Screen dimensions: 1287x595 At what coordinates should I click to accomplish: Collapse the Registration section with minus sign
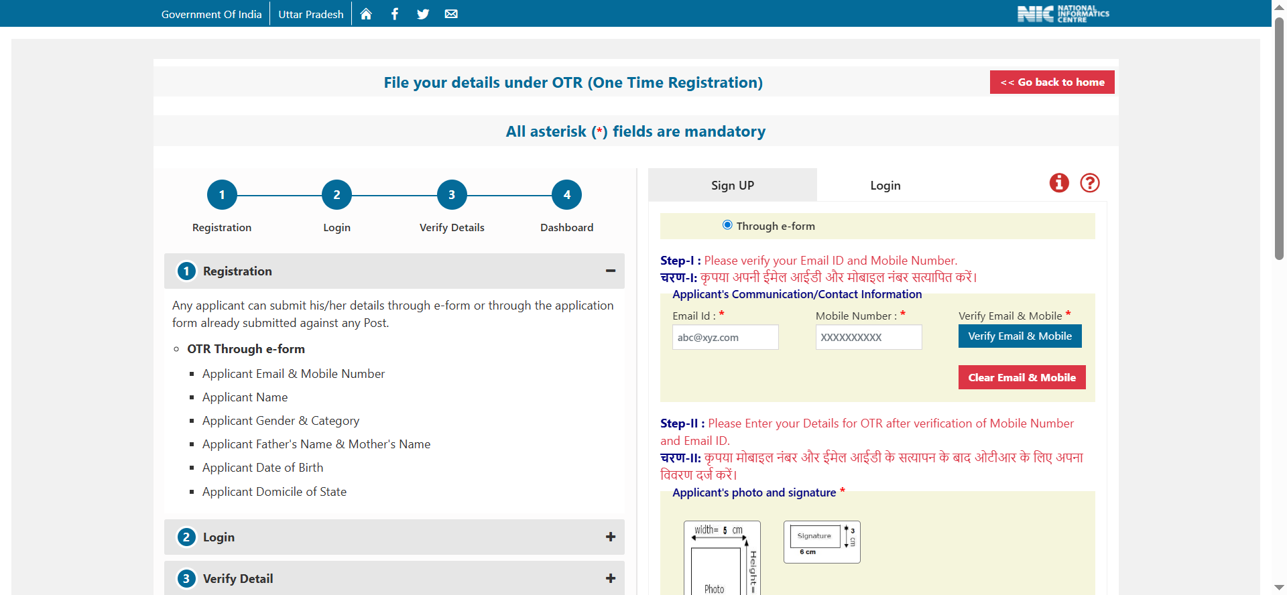(611, 271)
